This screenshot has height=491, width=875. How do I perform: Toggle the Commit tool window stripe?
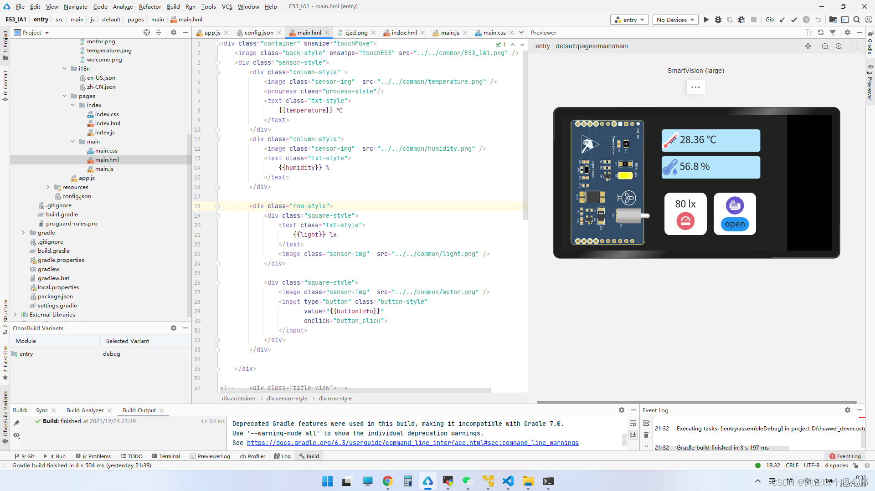click(x=5, y=86)
